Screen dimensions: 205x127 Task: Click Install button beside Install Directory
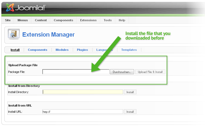pyautogui.click(x=130, y=92)
